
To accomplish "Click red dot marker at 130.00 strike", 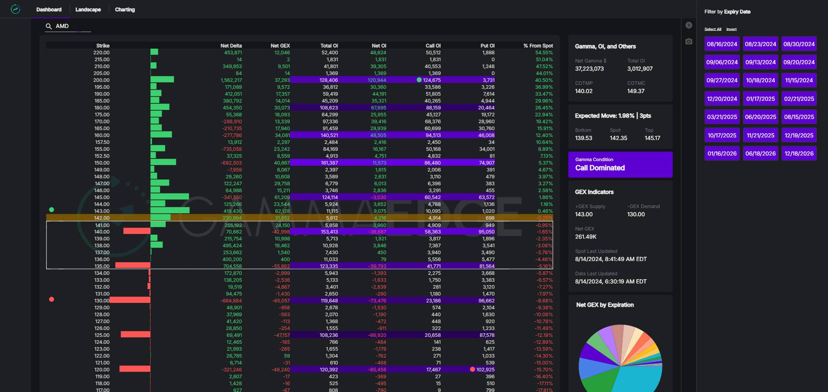I will coord(52,299).
